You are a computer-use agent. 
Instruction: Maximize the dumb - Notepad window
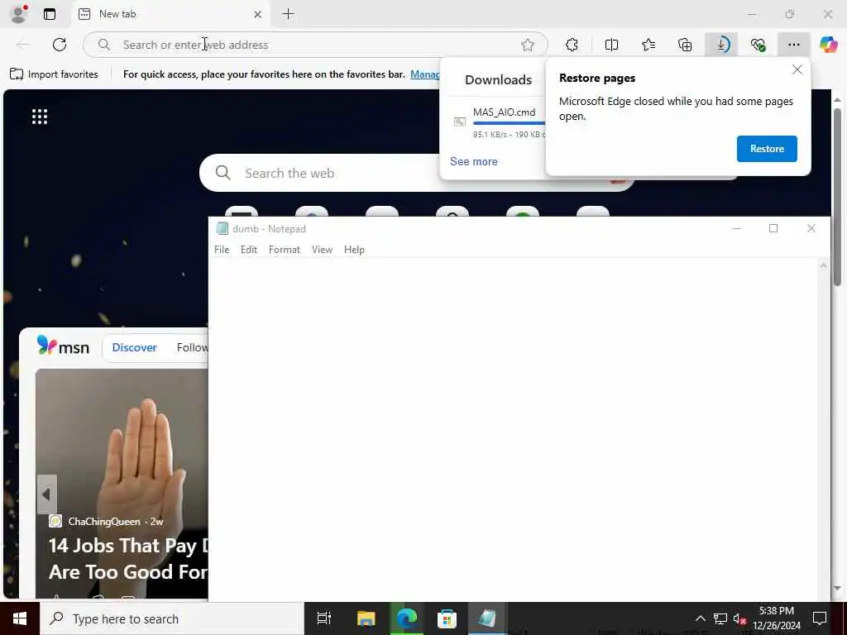tap(773, 228)
